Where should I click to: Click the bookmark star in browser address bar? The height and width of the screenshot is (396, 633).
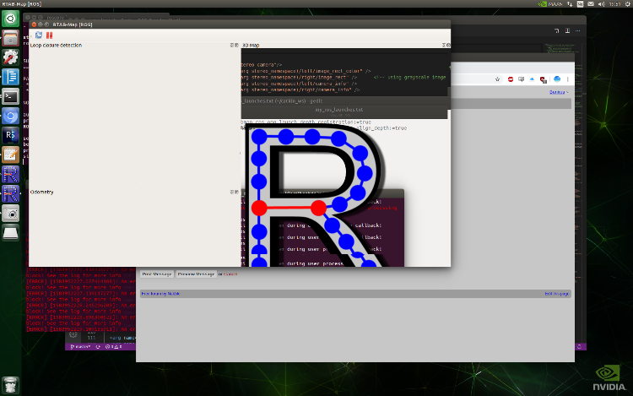click(x=496, y=79)
